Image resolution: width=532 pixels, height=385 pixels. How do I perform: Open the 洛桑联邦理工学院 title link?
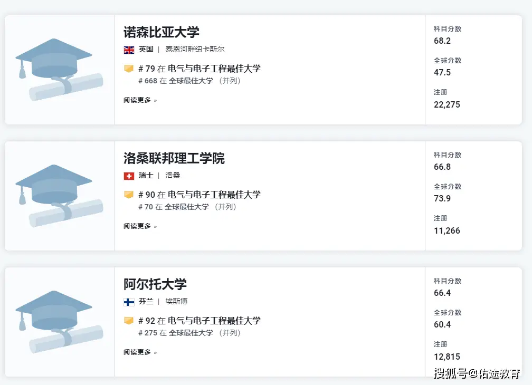tap(174, 158)
